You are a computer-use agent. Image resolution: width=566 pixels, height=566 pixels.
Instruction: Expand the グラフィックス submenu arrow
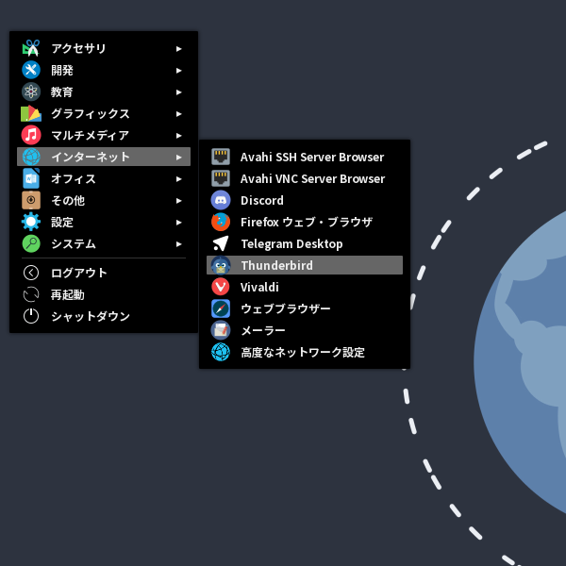point(178,114)
